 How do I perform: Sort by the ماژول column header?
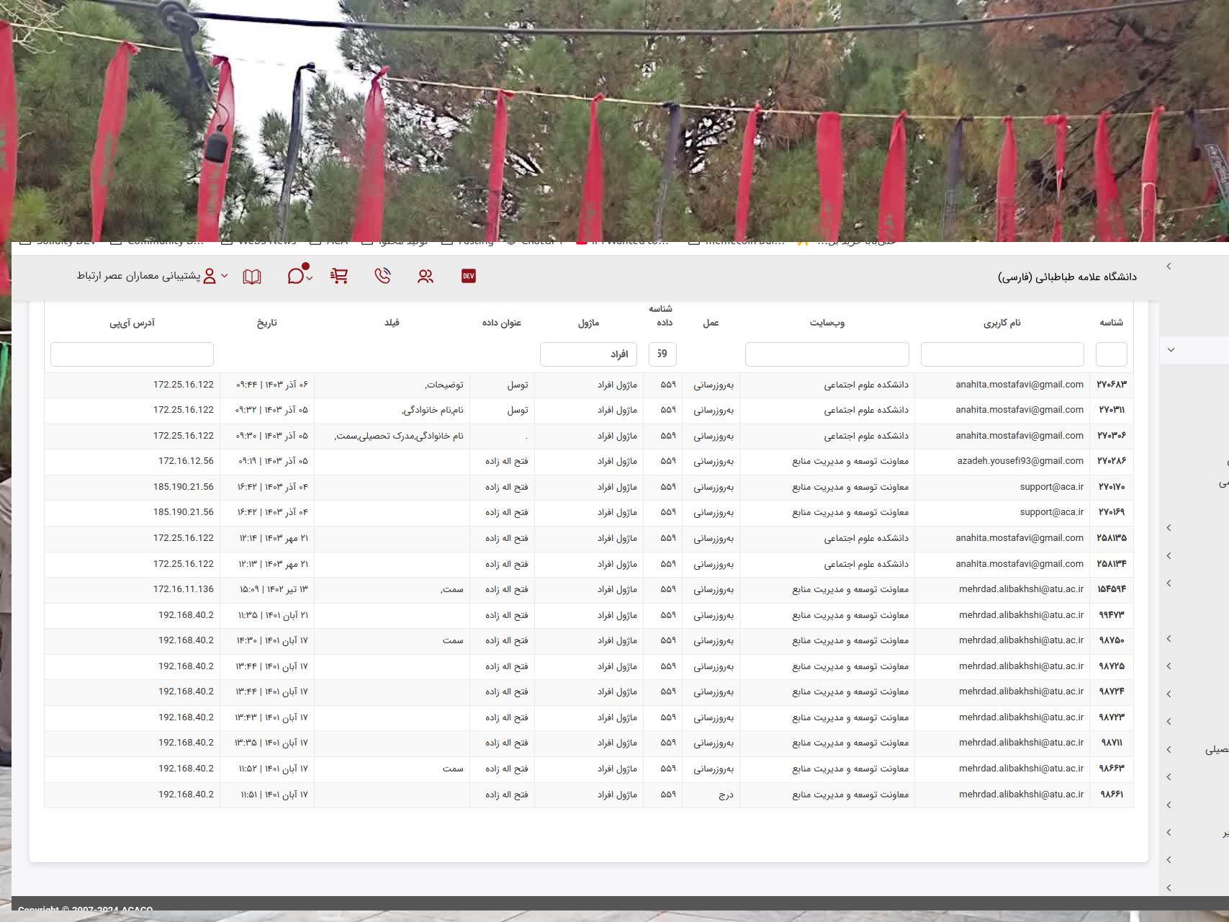tap(588, 323)
